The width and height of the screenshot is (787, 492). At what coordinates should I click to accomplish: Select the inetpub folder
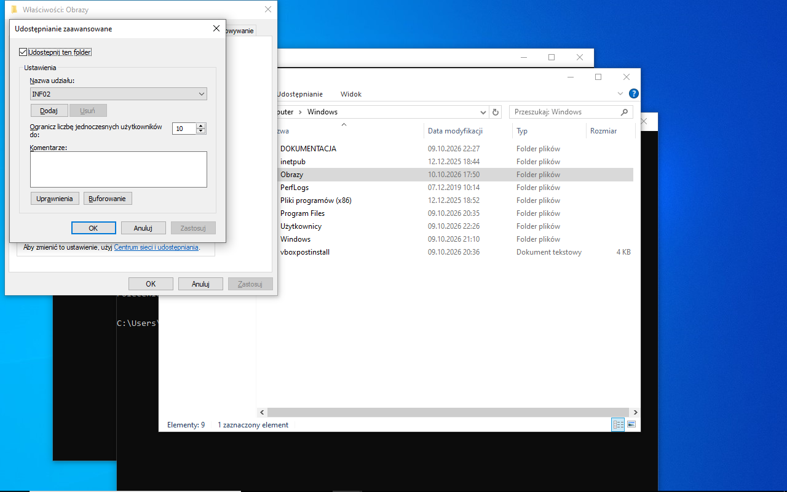[x=293, y=162]
